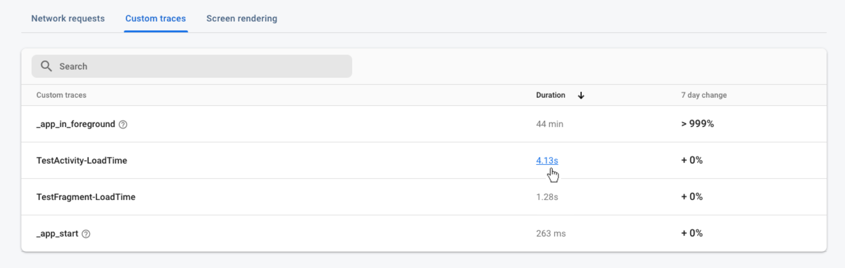Click the magnifying glass search icon
This screenshot has height=268, width=845.
46,66
